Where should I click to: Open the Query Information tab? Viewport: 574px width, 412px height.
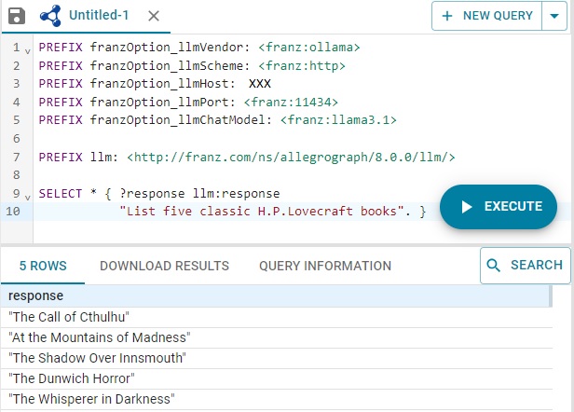point(325,266)
